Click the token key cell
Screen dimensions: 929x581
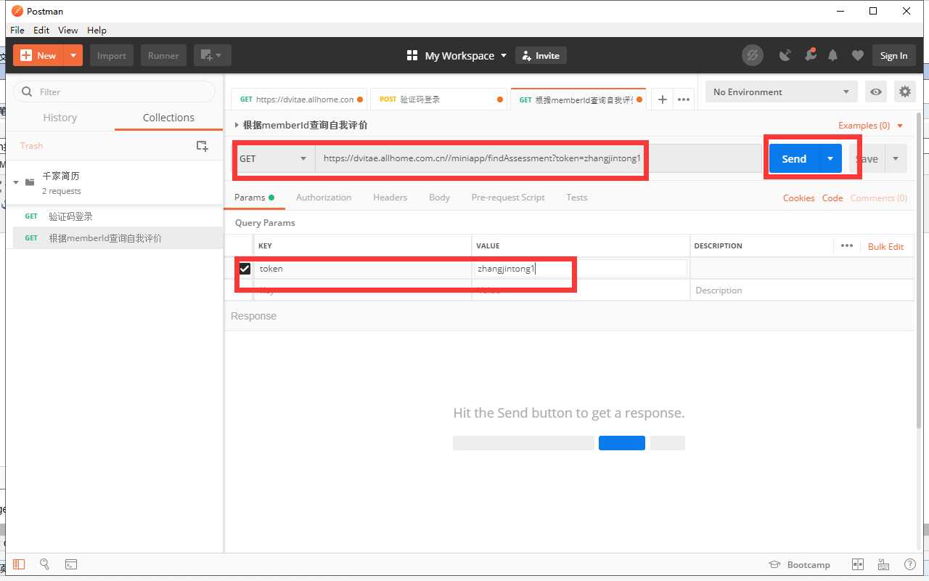coord(363,269)
